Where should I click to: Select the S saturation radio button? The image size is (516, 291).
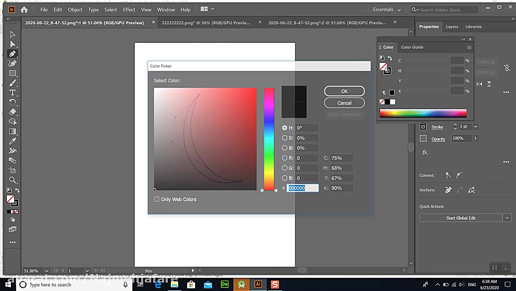285,138
